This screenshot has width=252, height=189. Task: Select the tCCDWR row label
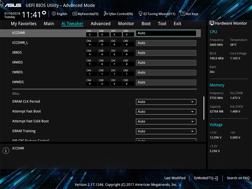pyautogui.click(x=19, y=33)
